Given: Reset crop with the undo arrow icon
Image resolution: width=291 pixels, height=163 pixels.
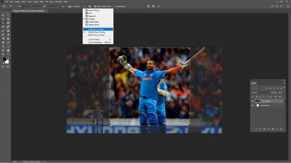Looking at the screenshot, I should [x=148, y=6].
